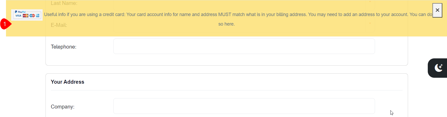Click the red notification badge showing 1
Screen dimensions: 447x117
(5, 24)
